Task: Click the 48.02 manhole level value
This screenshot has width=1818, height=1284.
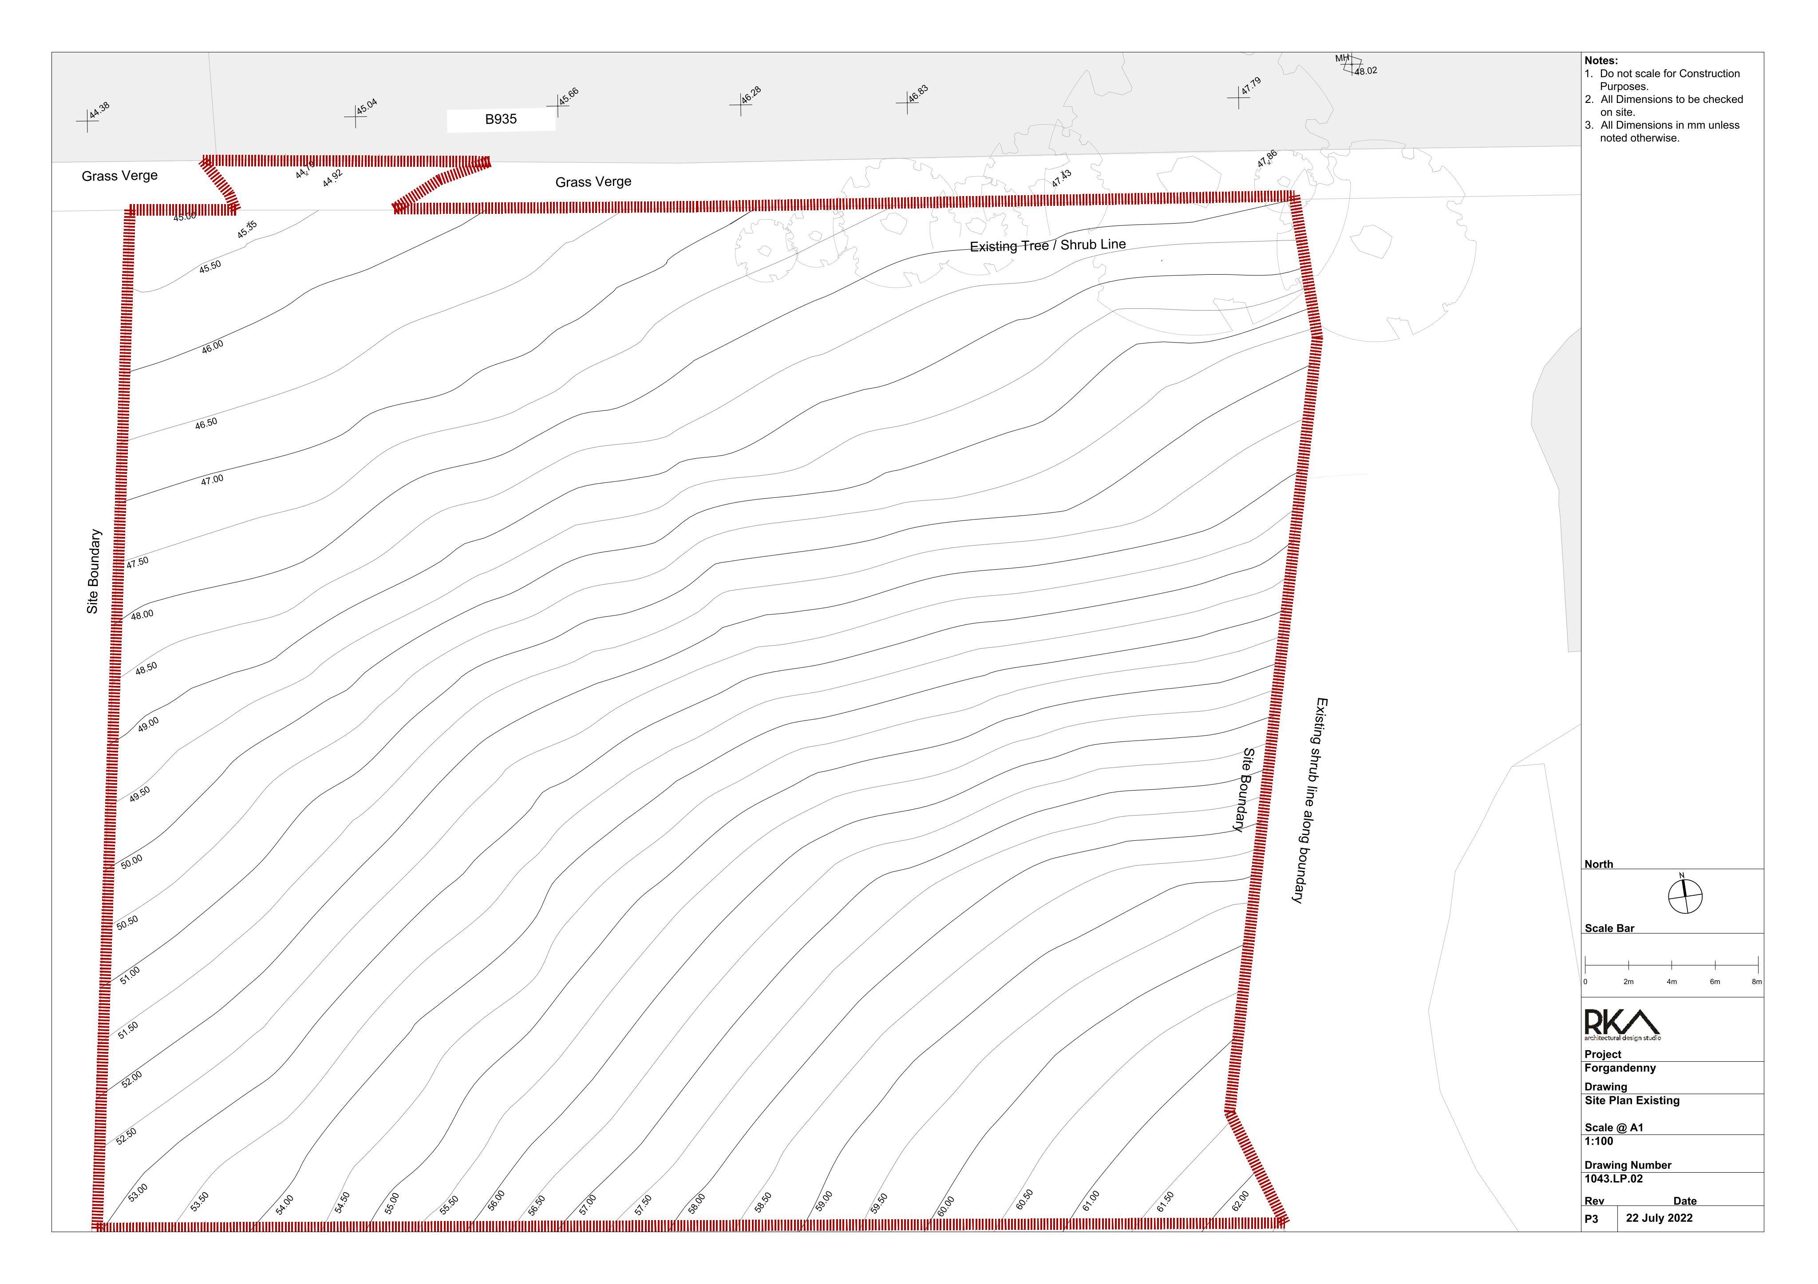Action: (1366, 71)
